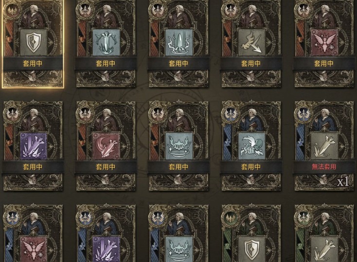This screenshot has width=357, height=262.
Task: Click the red crescent sword skill icon
Action: [x=106, y=146]
